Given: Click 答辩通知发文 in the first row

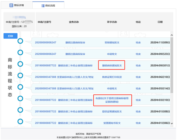Looking at the screenshot, I should click(112, 43).
